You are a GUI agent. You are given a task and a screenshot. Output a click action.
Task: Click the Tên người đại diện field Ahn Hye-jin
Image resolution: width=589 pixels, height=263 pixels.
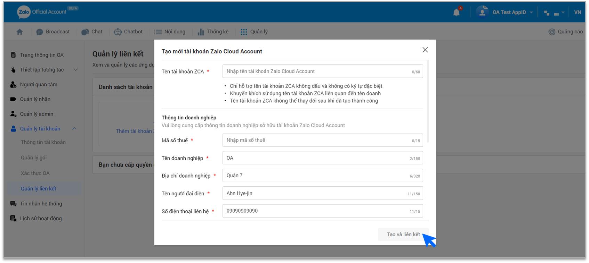(323, 193)
